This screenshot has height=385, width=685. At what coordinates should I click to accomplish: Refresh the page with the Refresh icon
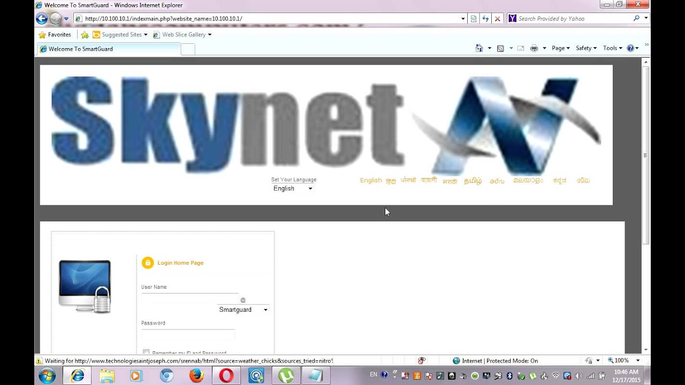point(485,19)
